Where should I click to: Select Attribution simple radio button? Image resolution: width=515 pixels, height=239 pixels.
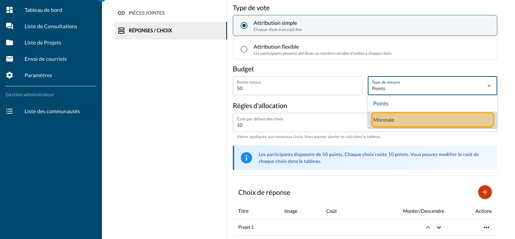244,26
